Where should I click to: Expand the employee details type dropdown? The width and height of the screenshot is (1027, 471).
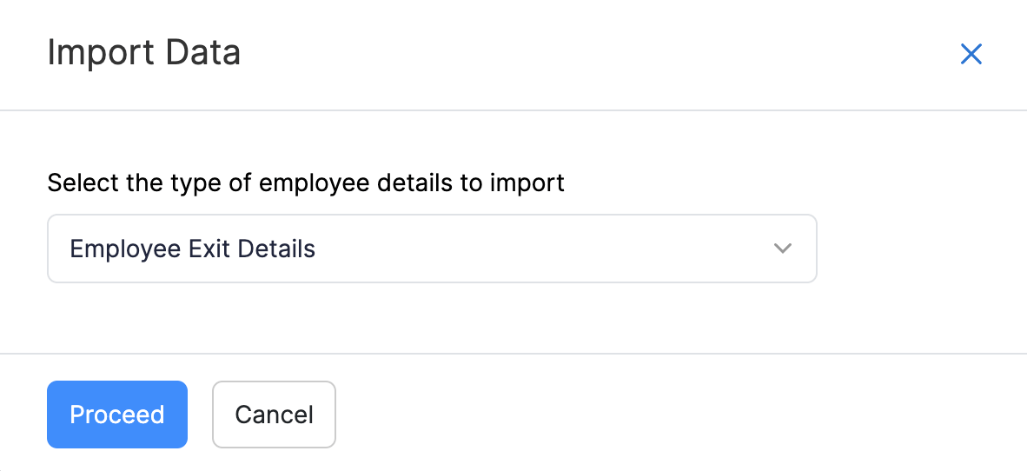432,249
